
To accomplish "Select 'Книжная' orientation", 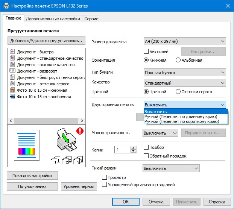I will coord(146,60).
